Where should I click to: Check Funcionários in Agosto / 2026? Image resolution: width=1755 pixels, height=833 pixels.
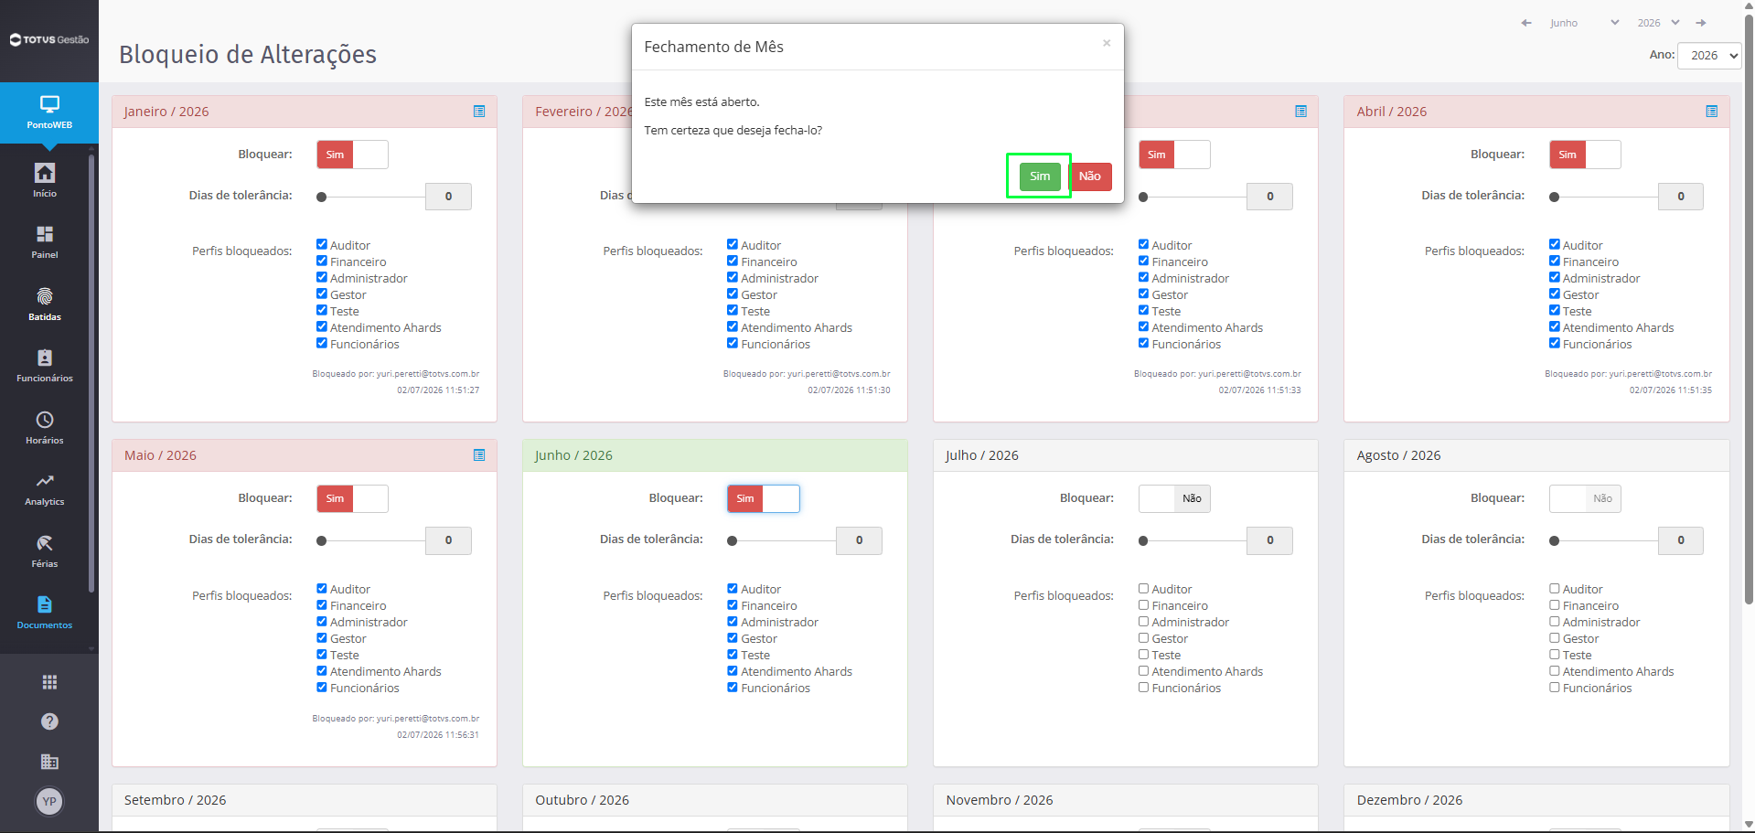pyautogui.click(x=1555, y=687)
